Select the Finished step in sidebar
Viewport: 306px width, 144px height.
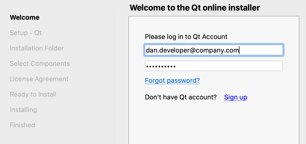pos(22,125)
